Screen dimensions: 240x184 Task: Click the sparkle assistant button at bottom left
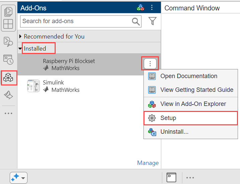15,178
